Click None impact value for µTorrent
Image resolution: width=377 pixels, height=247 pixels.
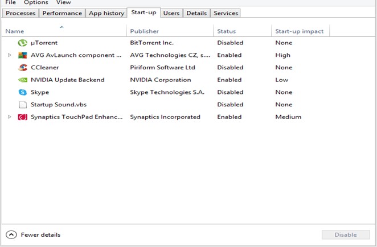point(284,43)
